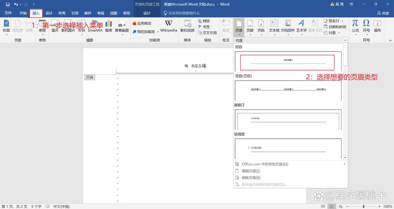Screen dimensions: 394x209
Task: Insert an Equation (公式)
Action: click(355, 27)
